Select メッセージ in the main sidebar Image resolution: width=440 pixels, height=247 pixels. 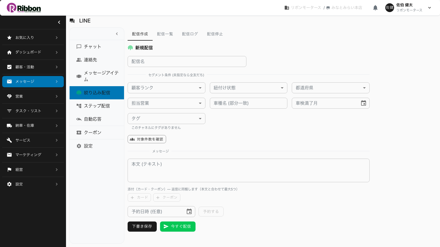pos(33,82)
